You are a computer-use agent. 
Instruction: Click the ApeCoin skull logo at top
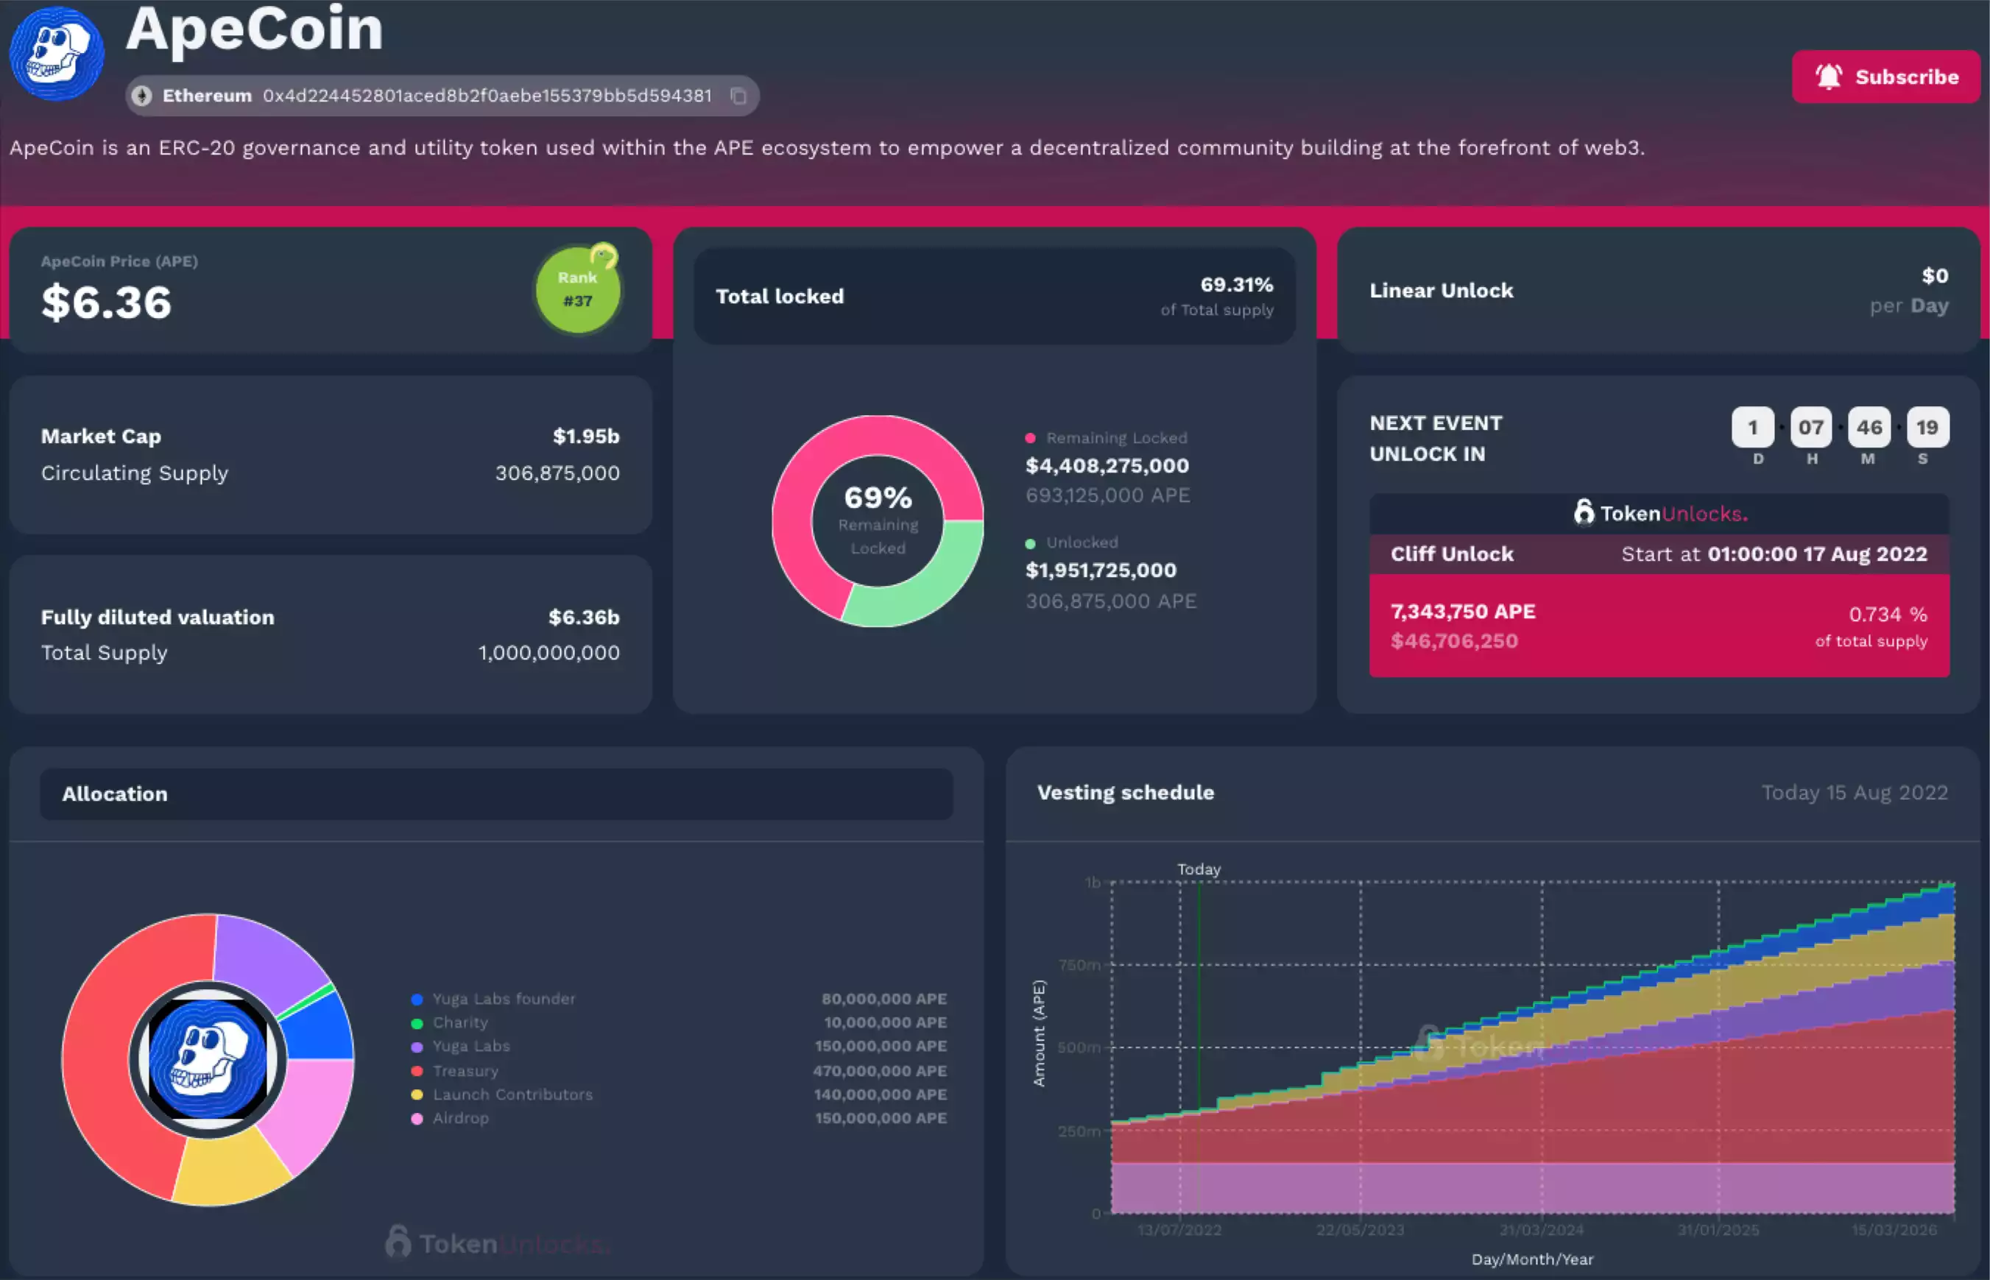tap(57, 53)
